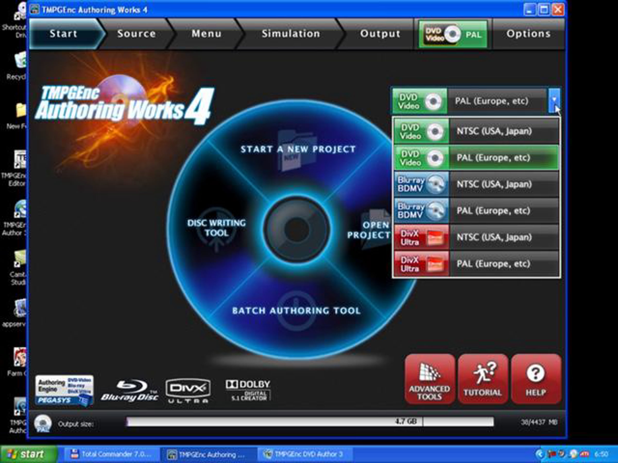Open Advanced Tools
This screenshot has width=618, height=463.
tap(430, 379)
